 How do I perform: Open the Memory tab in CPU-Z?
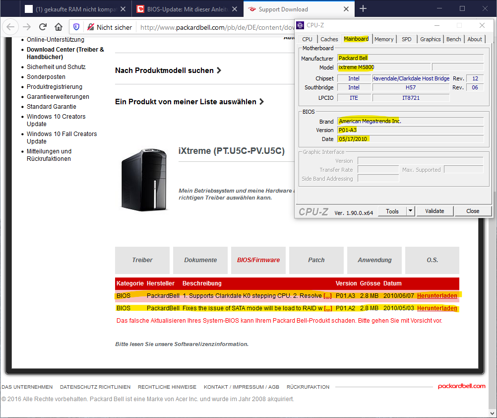[384, 39]
